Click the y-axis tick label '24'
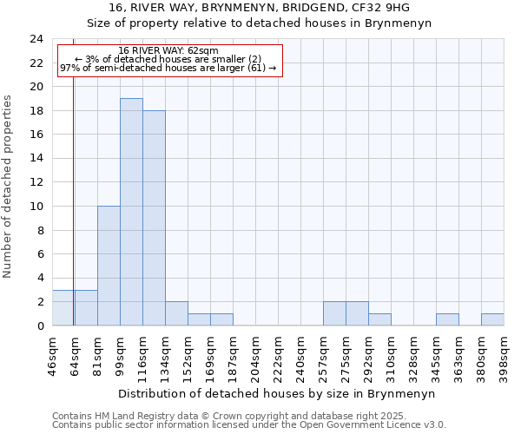The width and height of the screenshot is (521, 434). [x=36, y=39]
